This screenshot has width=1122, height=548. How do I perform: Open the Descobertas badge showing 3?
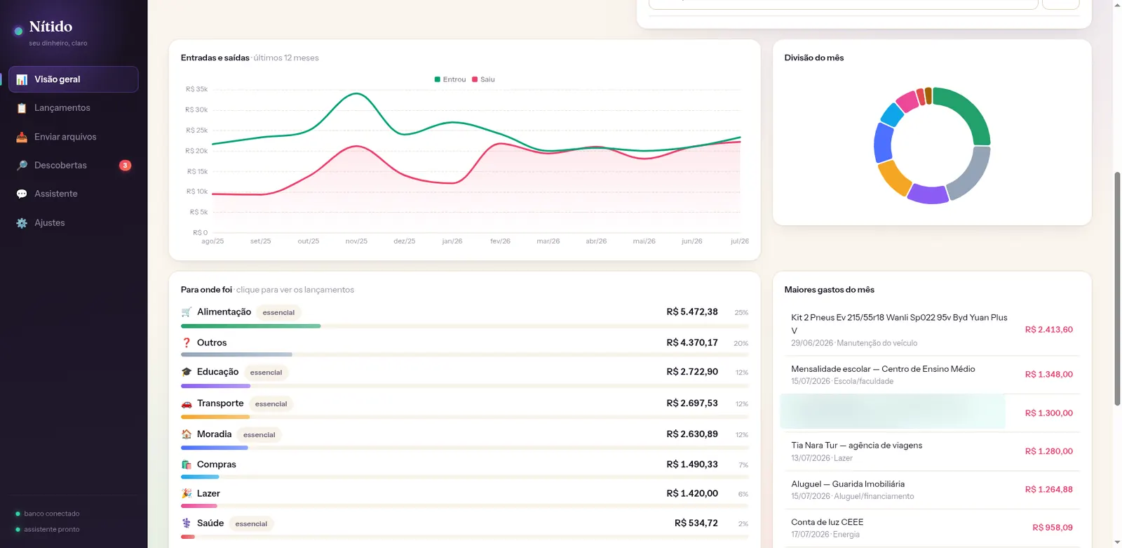click(x=125, y=166)
